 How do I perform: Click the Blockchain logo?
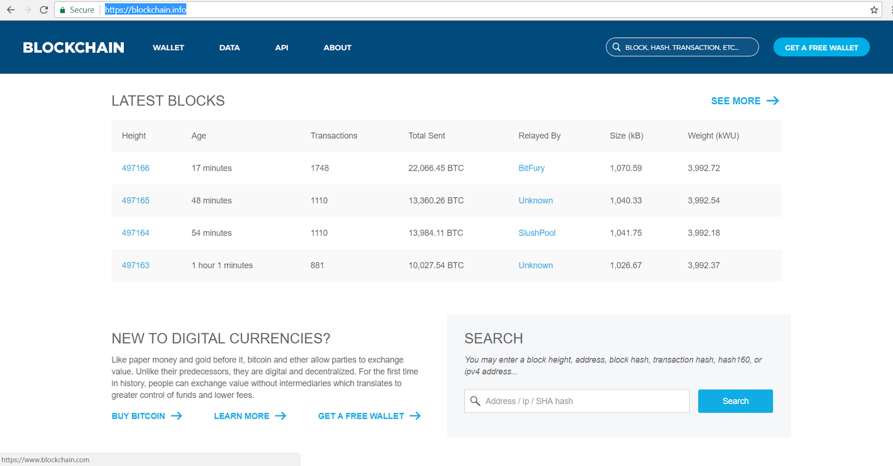[x=74, y=48]
